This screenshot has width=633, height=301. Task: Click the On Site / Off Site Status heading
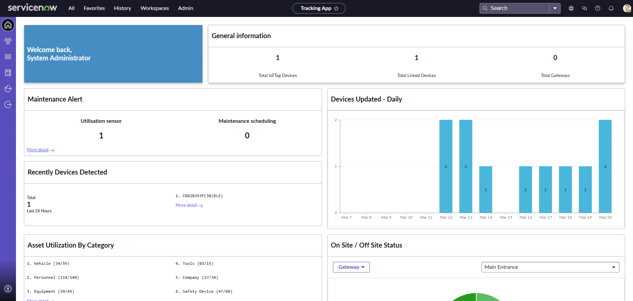pos(367,245)
